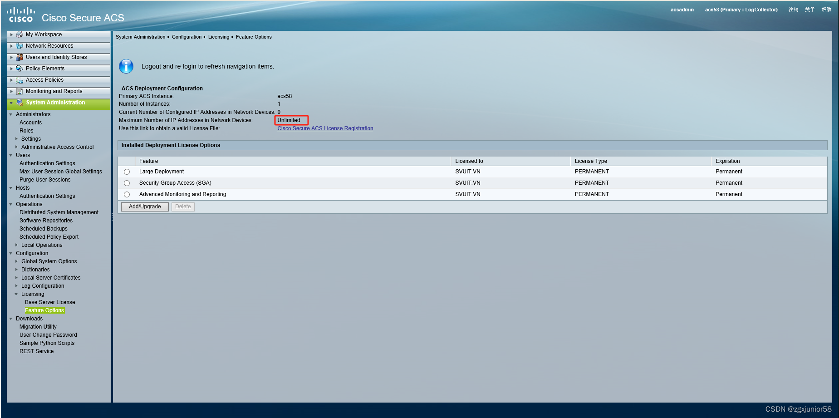This screenshot has width=839, height=418.
Task: Open Users and Identity Stores menu
Action: (56, 57)
